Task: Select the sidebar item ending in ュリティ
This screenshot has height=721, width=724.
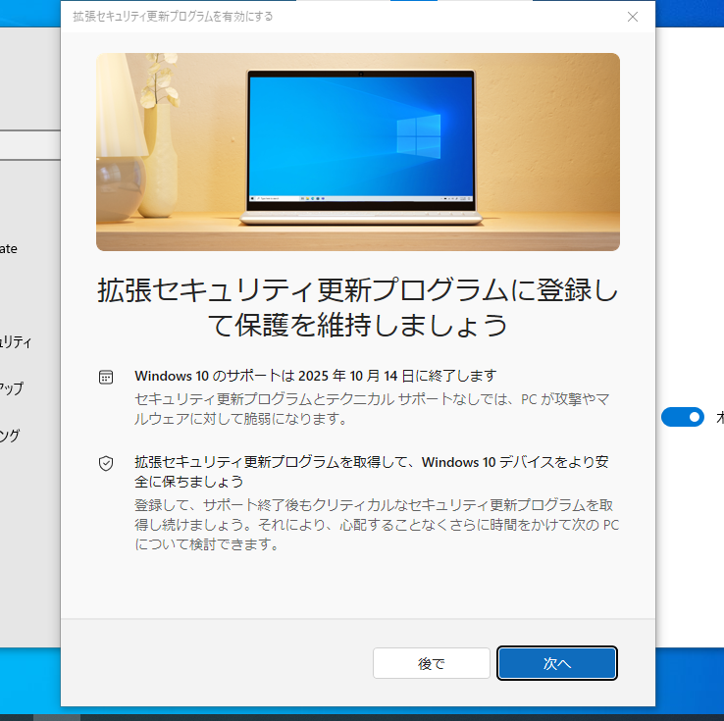Action: (17, 342)
